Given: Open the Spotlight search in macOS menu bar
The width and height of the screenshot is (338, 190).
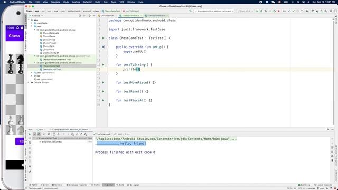Looking at the screenshot, I should (x=298, y=2).
